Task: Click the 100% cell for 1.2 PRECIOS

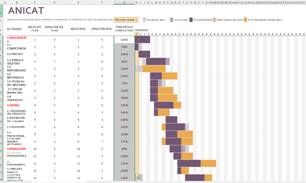Action: (124, 54)
